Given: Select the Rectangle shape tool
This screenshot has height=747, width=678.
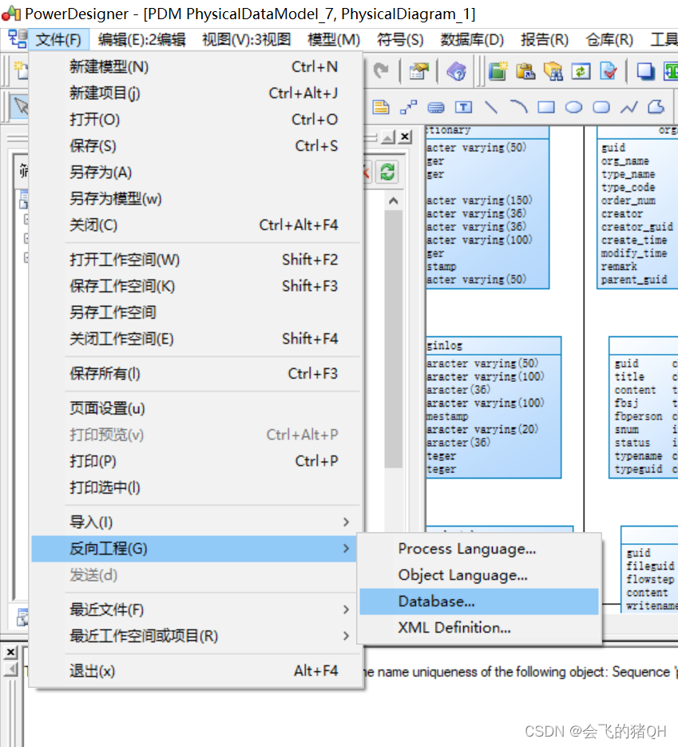Looking at the screenshot, I should pyautogui.click(x=546, y=107).
